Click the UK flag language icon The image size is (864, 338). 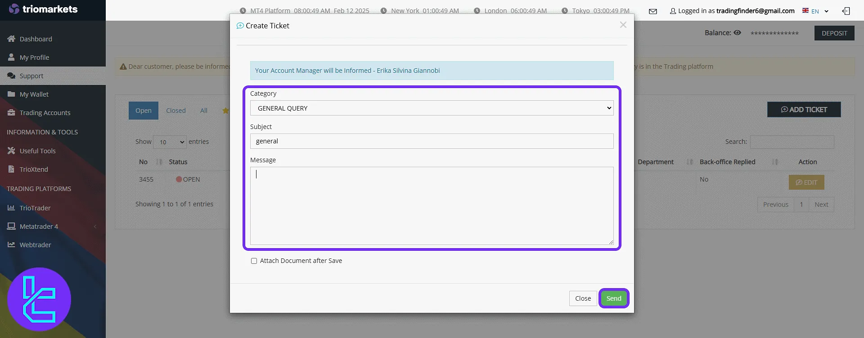[x=805, y=10]
